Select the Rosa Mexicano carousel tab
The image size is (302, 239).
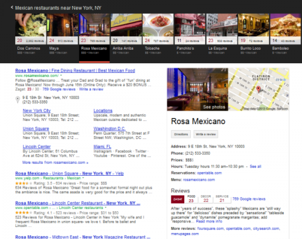click(x=94, y=34)
